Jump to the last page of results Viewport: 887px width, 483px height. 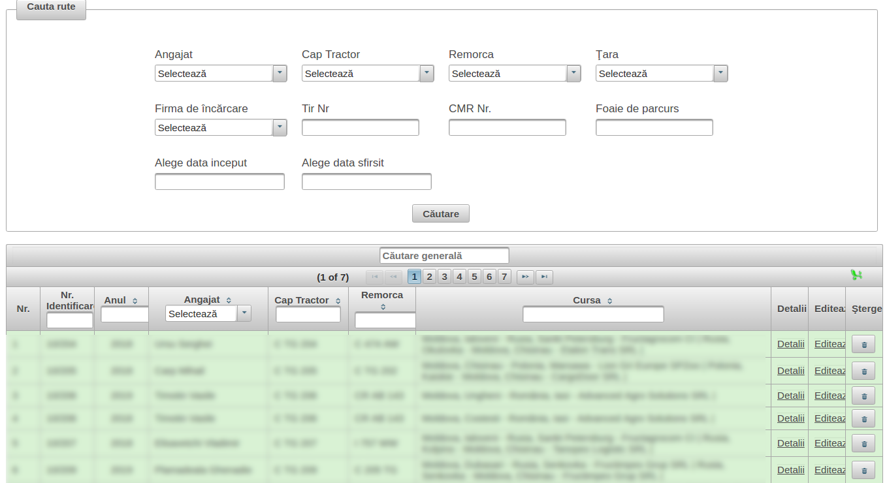coord(544,277)
